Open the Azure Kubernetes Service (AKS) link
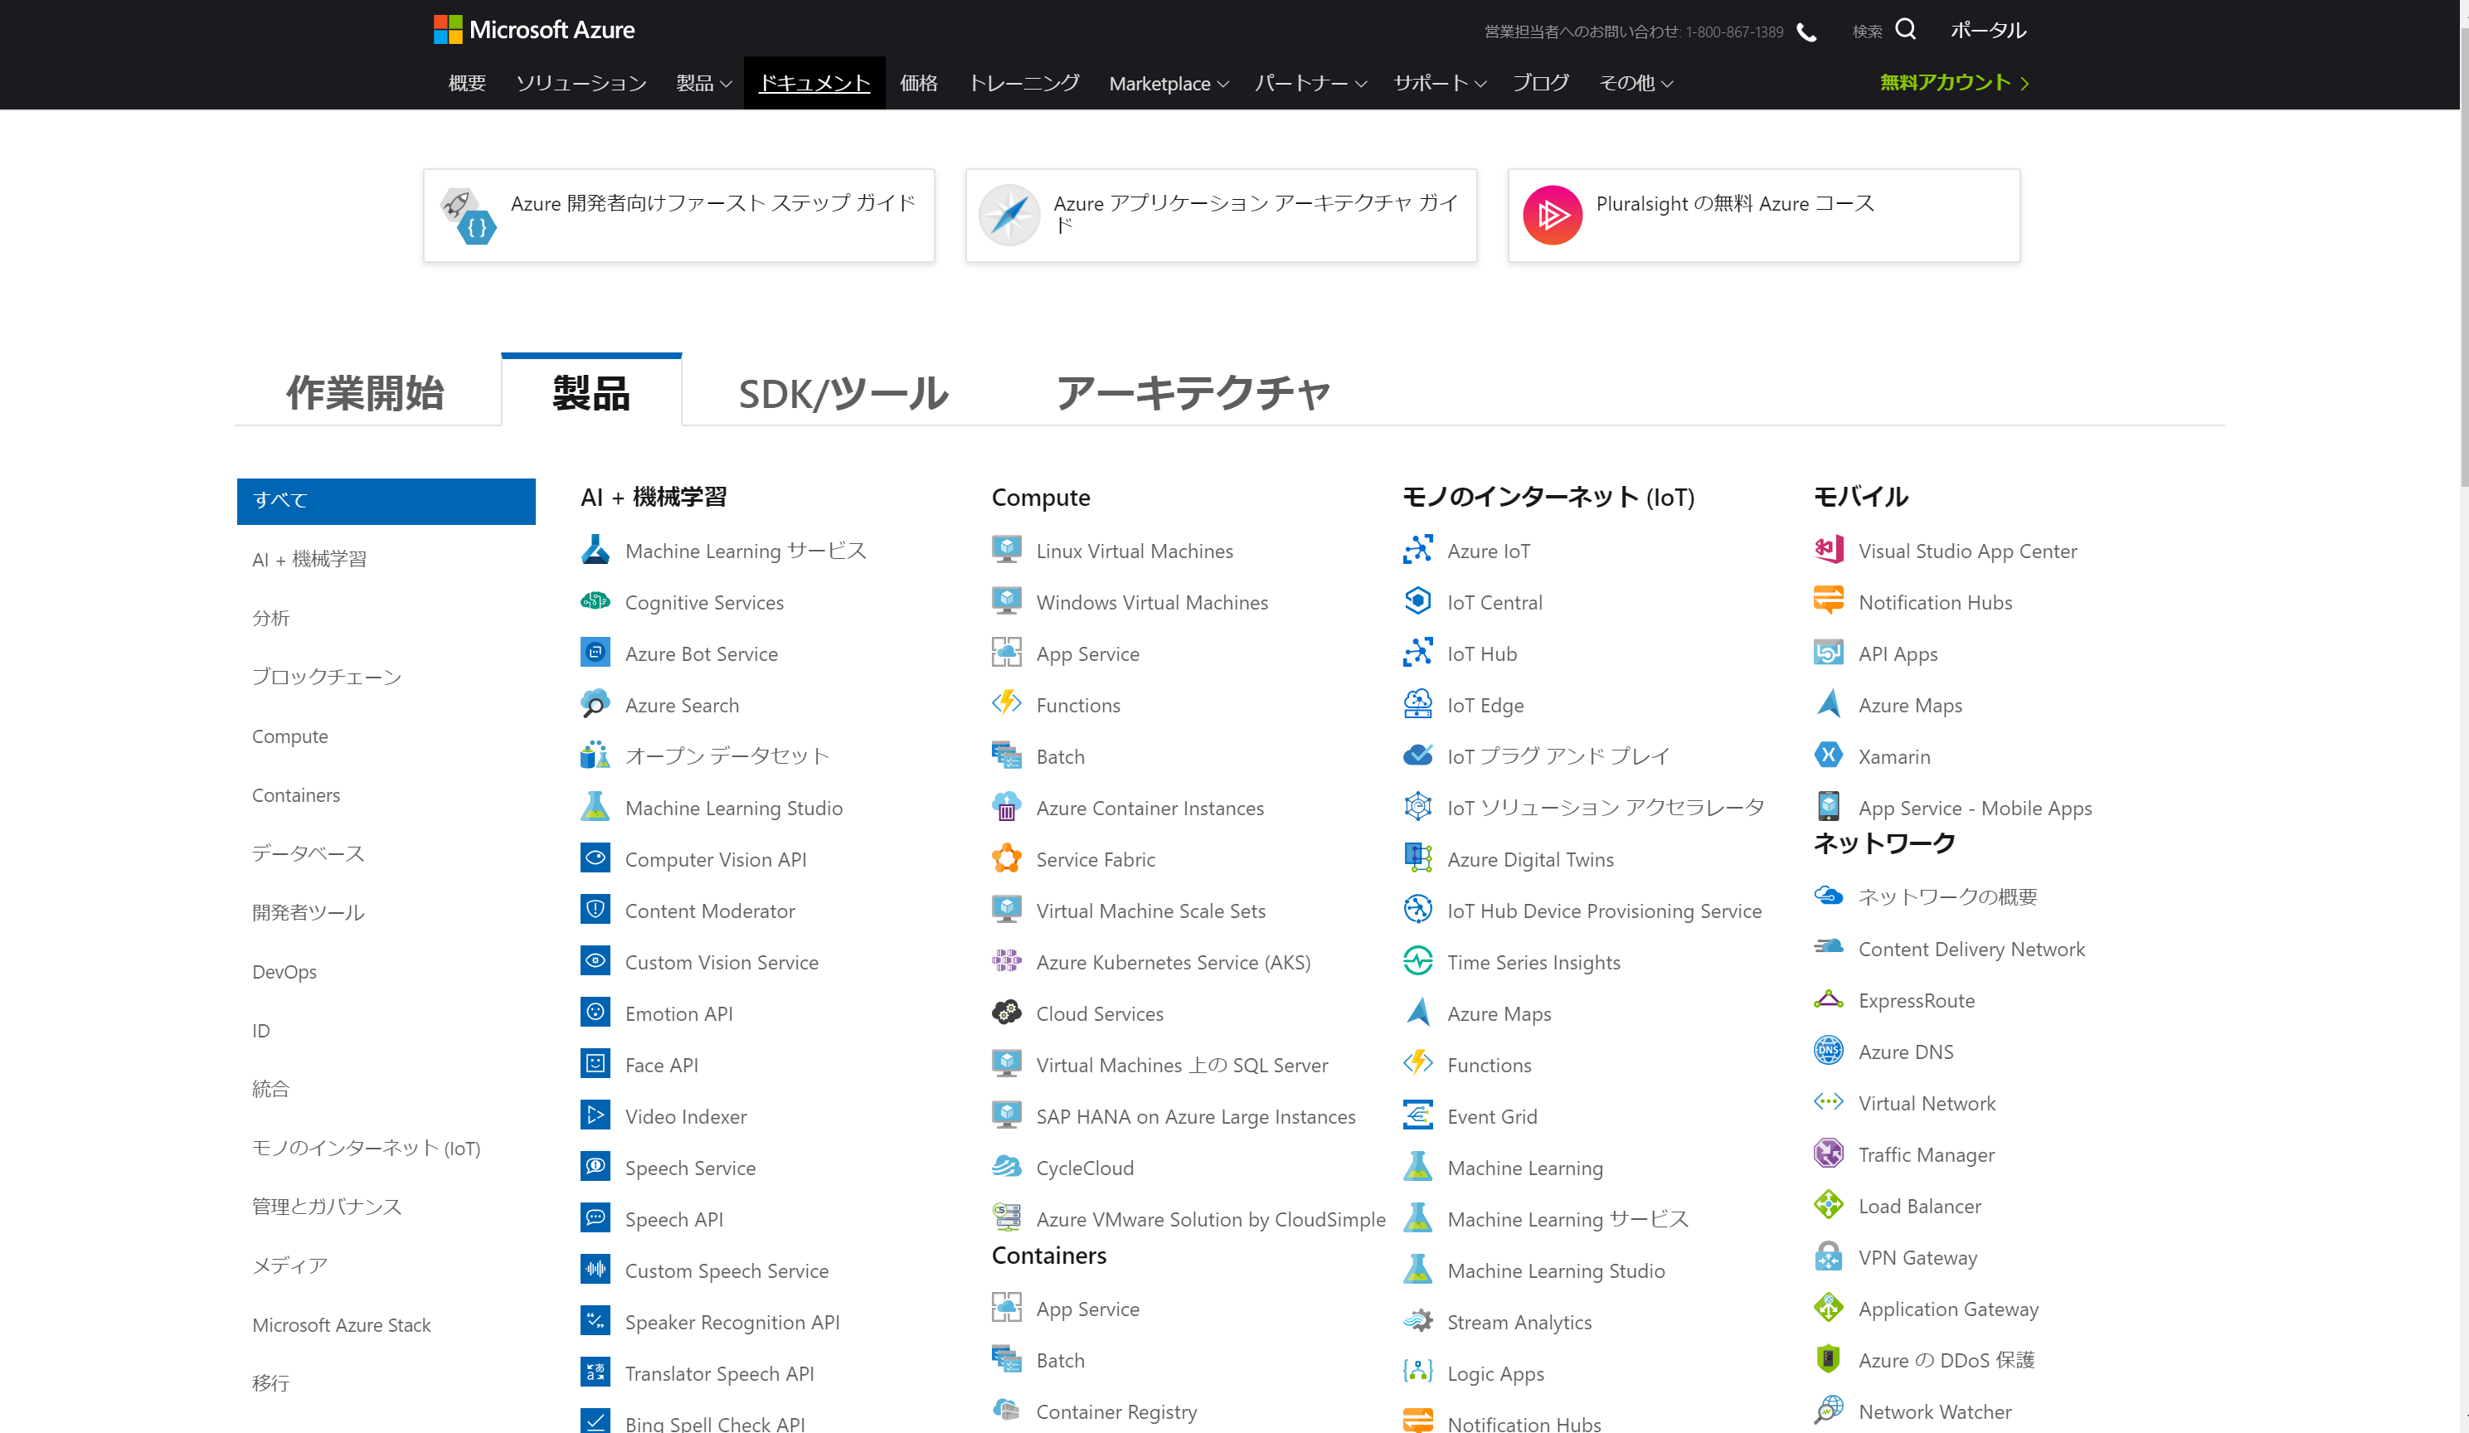The height and width of the screenshot is (1433, 2469). 1173,962
